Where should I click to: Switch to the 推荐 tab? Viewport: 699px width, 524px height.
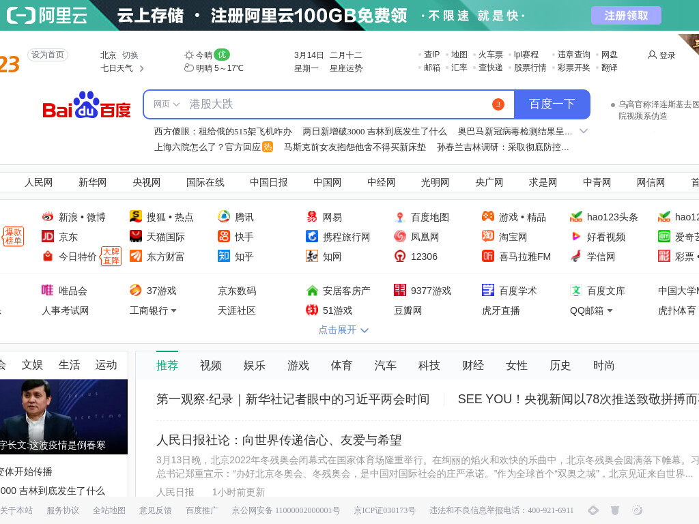tap(167, 366)
